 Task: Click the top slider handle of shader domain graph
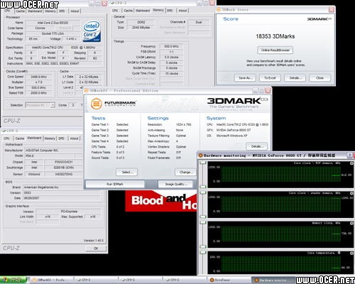pos(203,193)
